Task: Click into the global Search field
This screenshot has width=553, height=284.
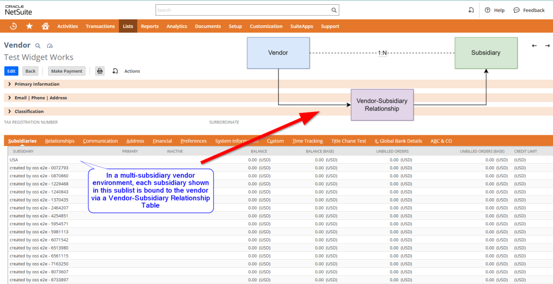Action: pos(244,10)
